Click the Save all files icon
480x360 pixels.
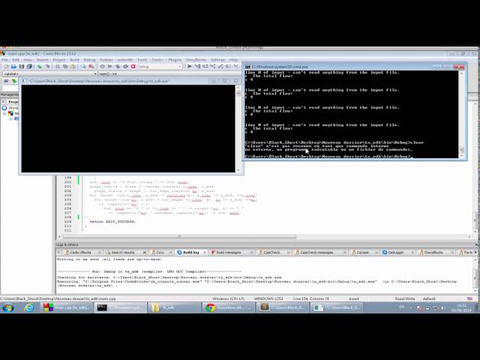click(29, 67)
